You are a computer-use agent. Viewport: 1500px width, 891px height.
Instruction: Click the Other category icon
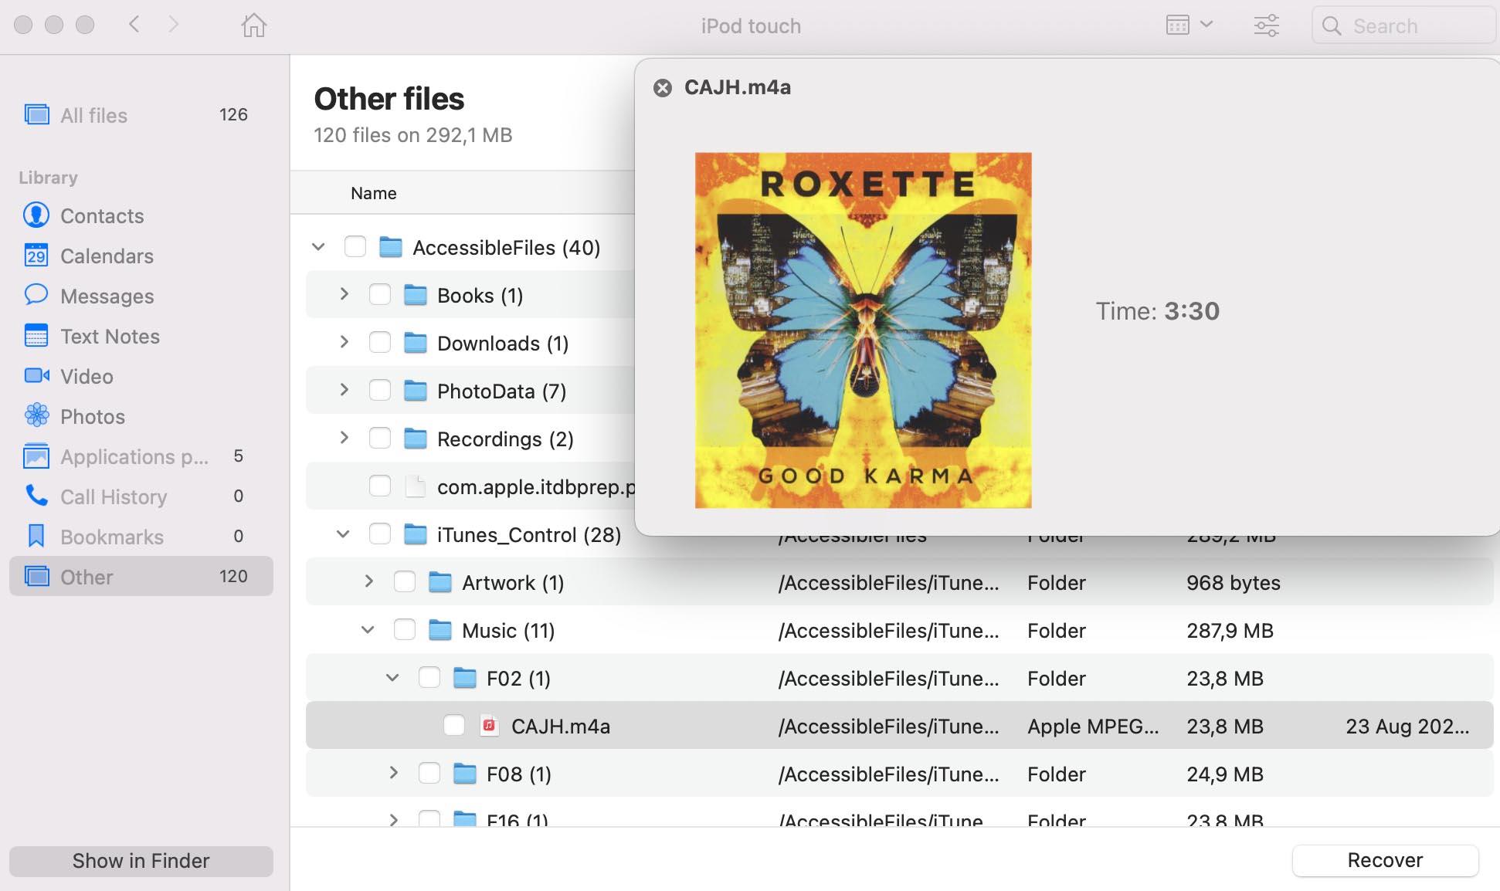coord(36,576)
